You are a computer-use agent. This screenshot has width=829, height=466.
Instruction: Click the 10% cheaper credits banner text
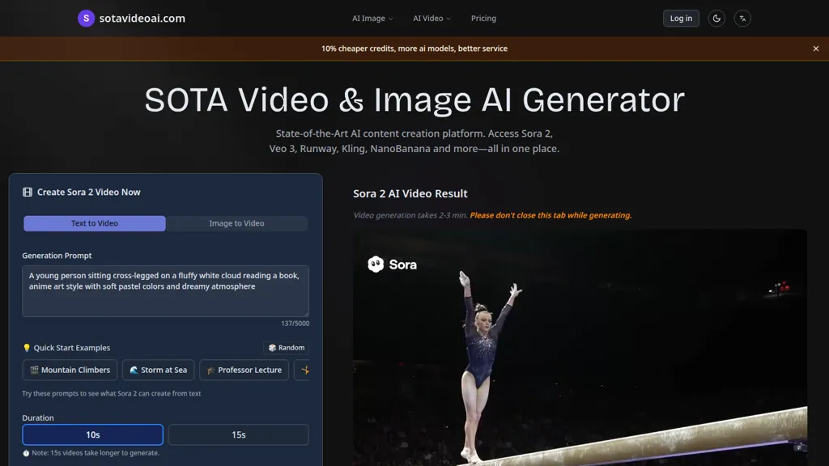point(414,48)
